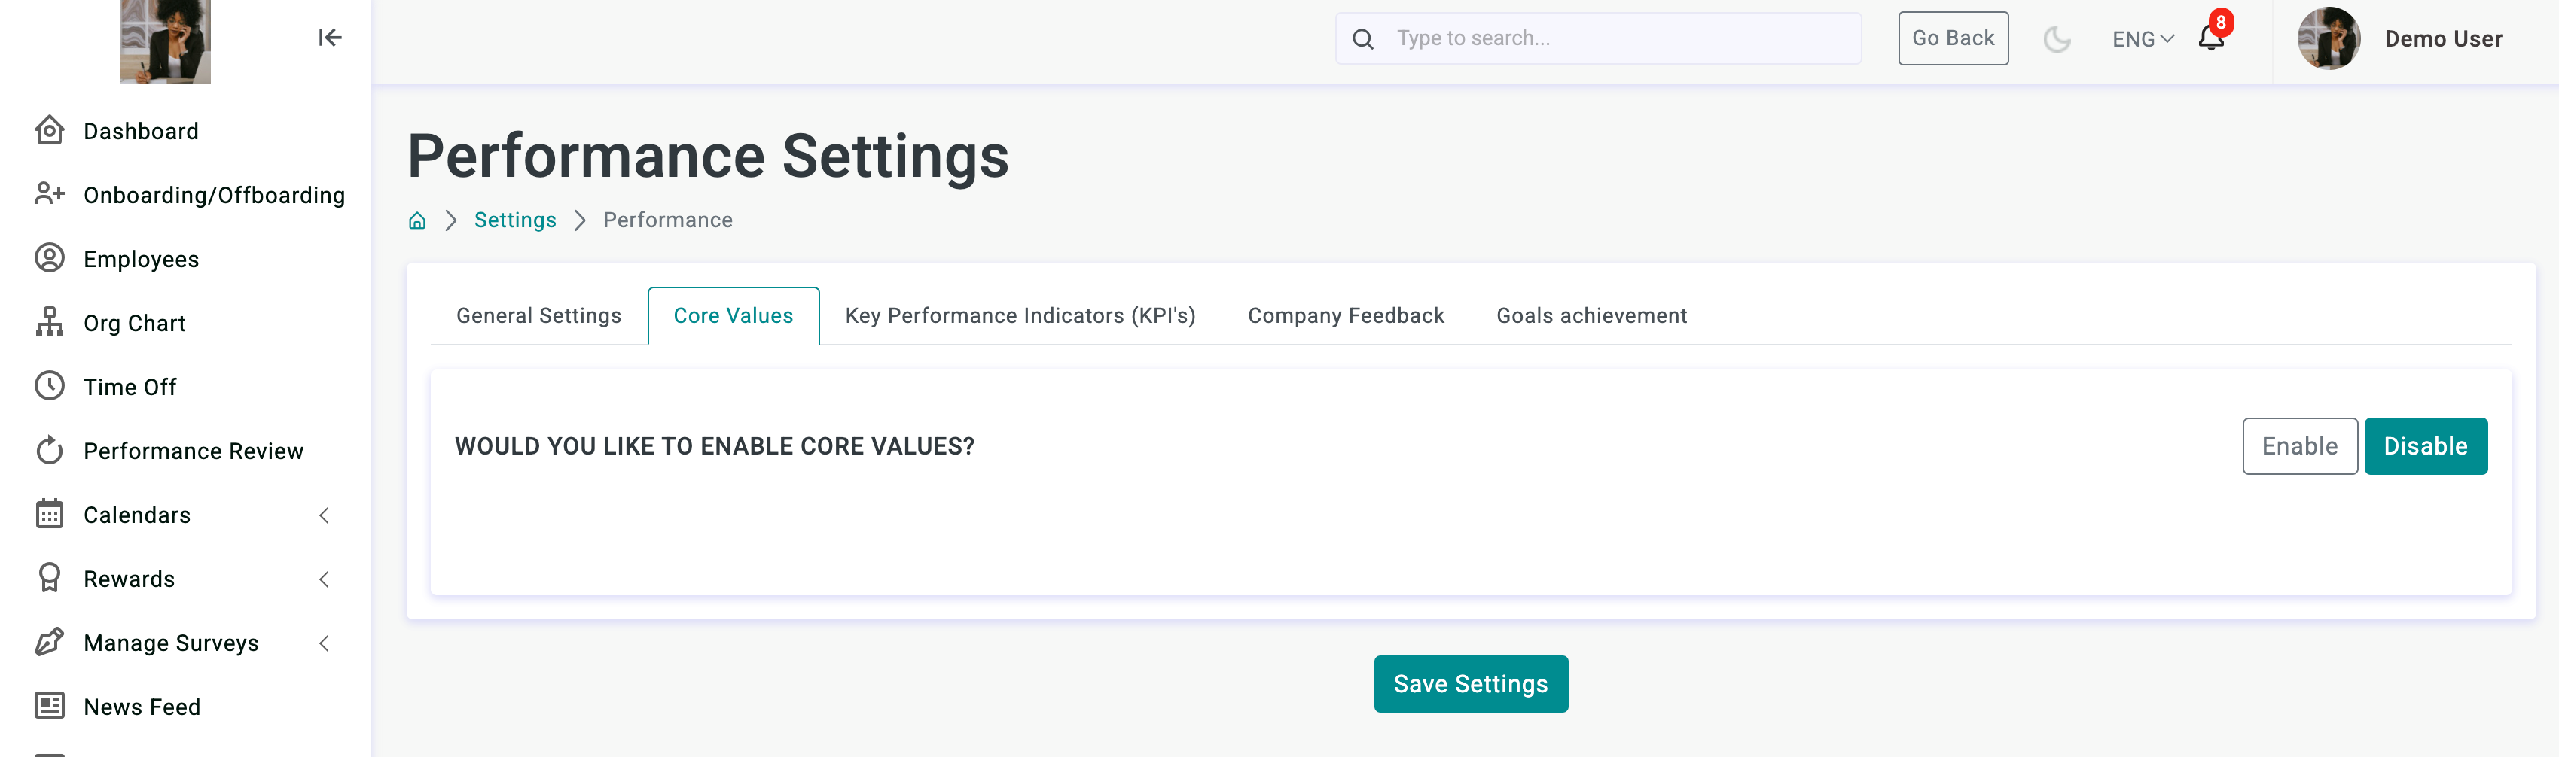
Task: Click the Employees user-circle icon
Action: [x=50, y=258]
